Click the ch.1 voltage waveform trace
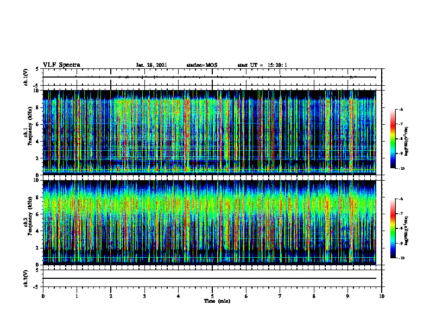This screenshot has width=430, height=332. tap(209, 77)
